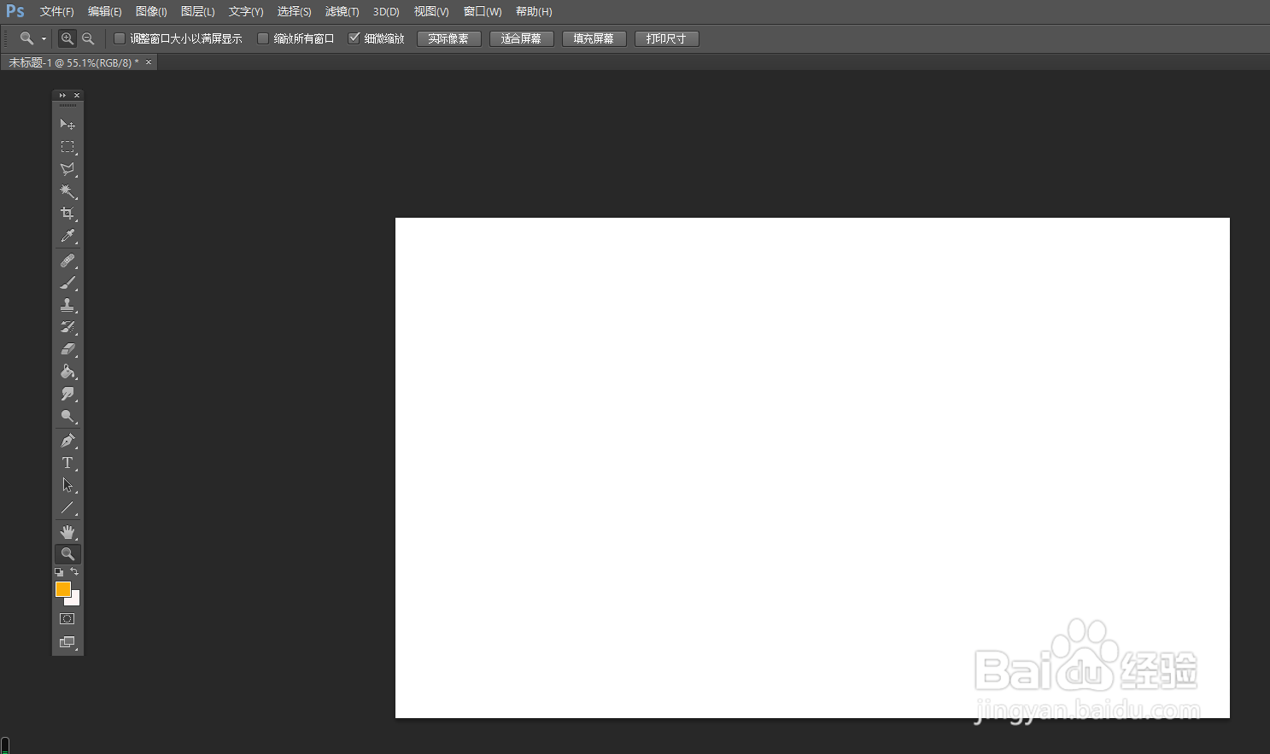This screenshot has height=754, width=1270.
Task: Select the Pen tool
Action: 67,441
